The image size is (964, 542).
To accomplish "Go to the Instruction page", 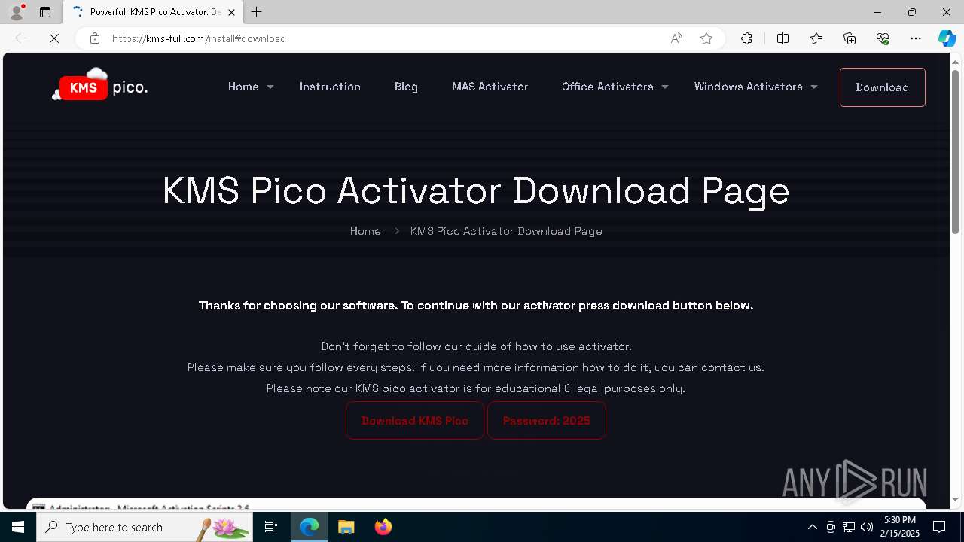I will 330,87.
